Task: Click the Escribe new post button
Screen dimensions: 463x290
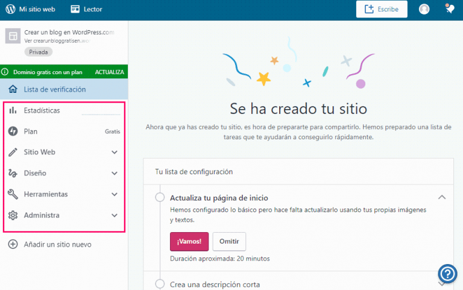Action: pos(382,9)
